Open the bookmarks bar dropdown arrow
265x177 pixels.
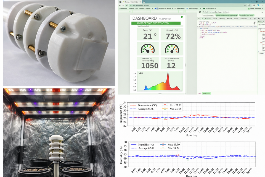pos(172,9)
